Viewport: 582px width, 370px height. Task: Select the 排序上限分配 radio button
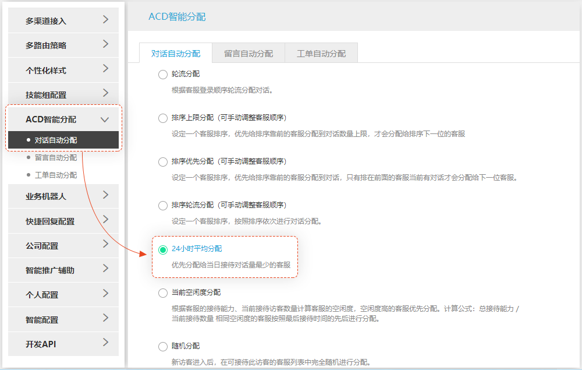(162, 118)
